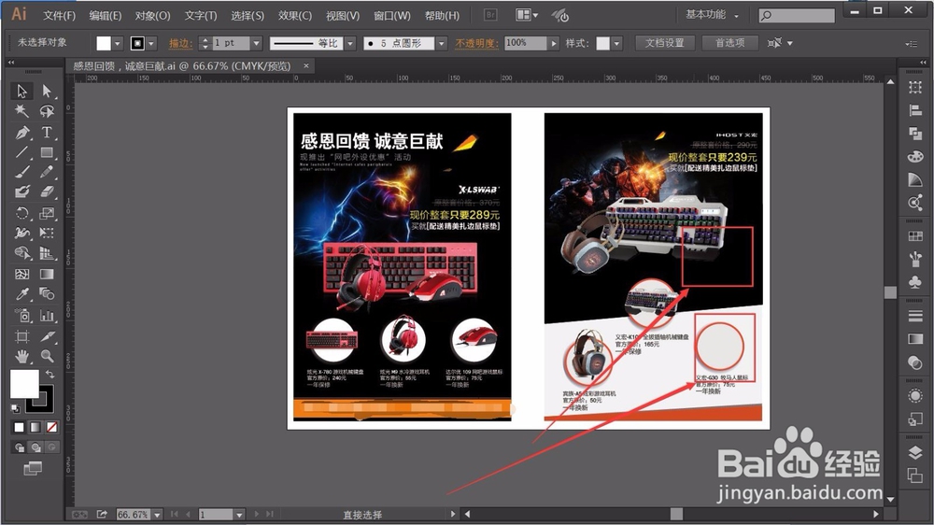Open the zoom level 66.67% dropdown
Screen dimensions: 934x525
pyautogui.click(x=157, y=515)
